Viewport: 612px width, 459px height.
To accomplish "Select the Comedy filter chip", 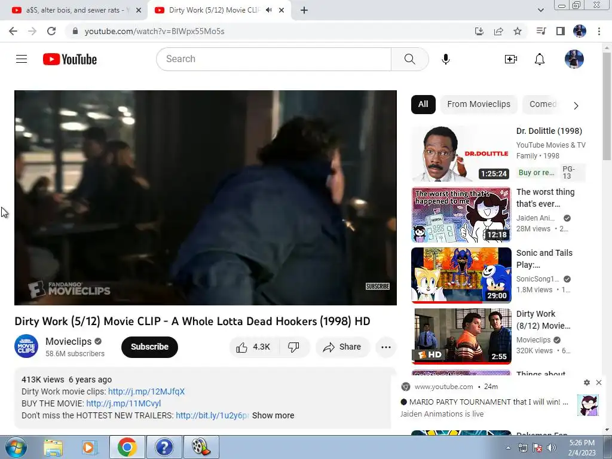I will click(x=543, y=104).
